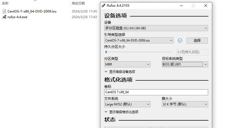Click the 选择 button to choose an ISO
The width and height of the screenshot is (225, 128).
tap(197, 41)
